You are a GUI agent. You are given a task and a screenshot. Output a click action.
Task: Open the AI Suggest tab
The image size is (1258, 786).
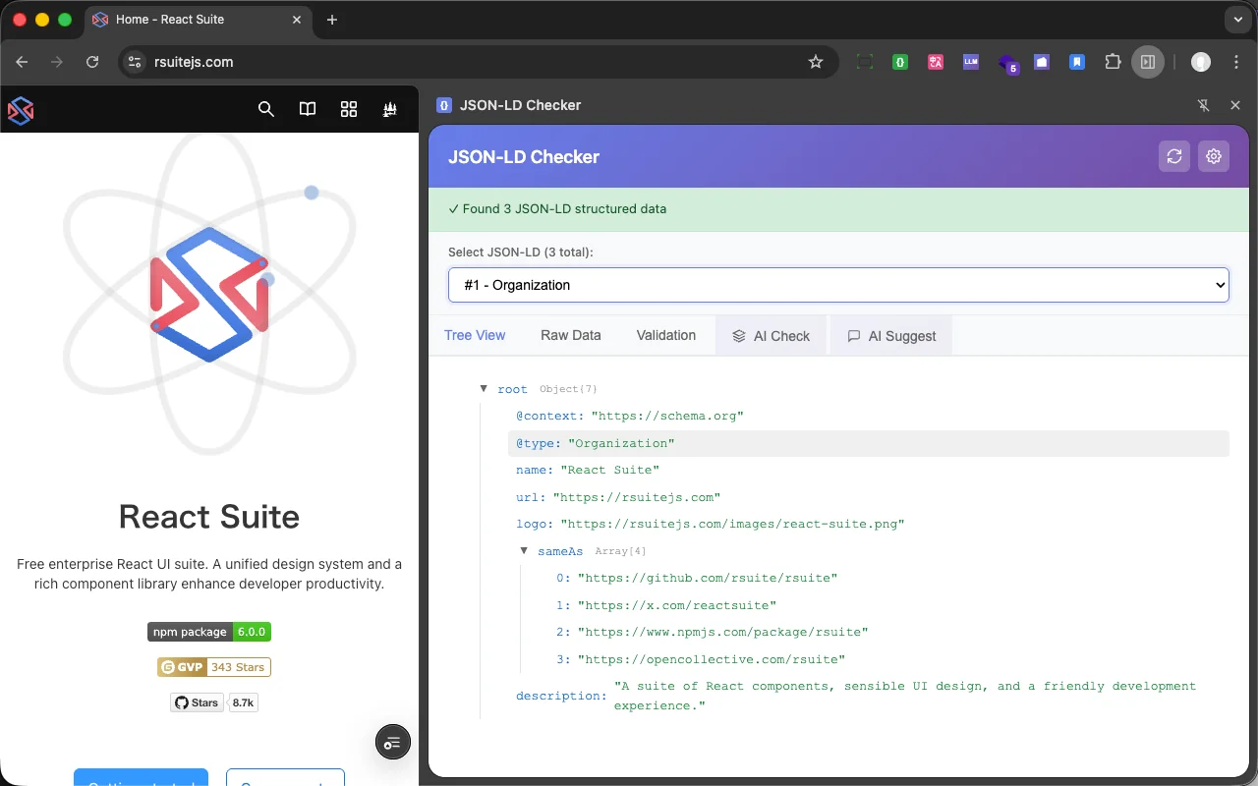(x=891, y=335)
